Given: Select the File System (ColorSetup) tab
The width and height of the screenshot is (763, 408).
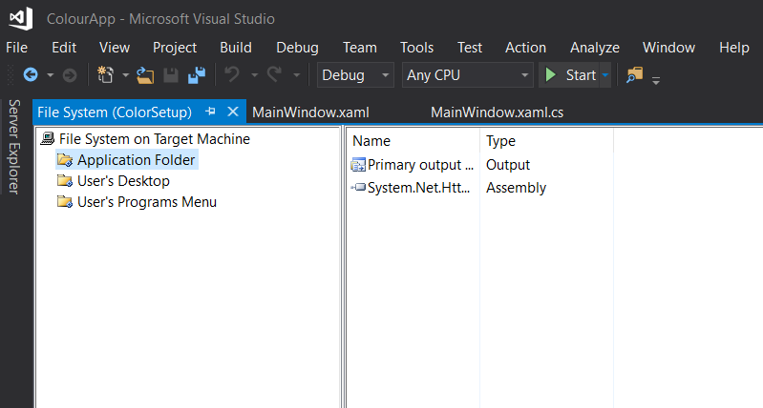Looking at the screenshot, I should pos(115,112).
